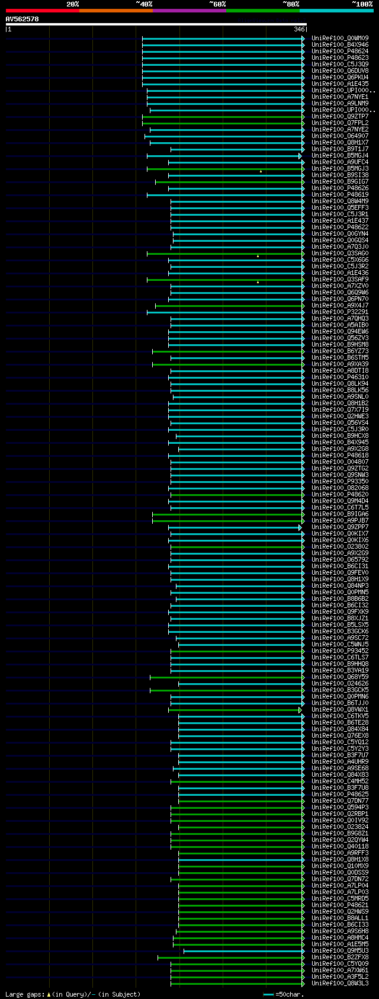Select the UniRef100_Q2HWE3 label
Image resolution: width=379 pixels, height=999 pixels.
click(340, 417)
